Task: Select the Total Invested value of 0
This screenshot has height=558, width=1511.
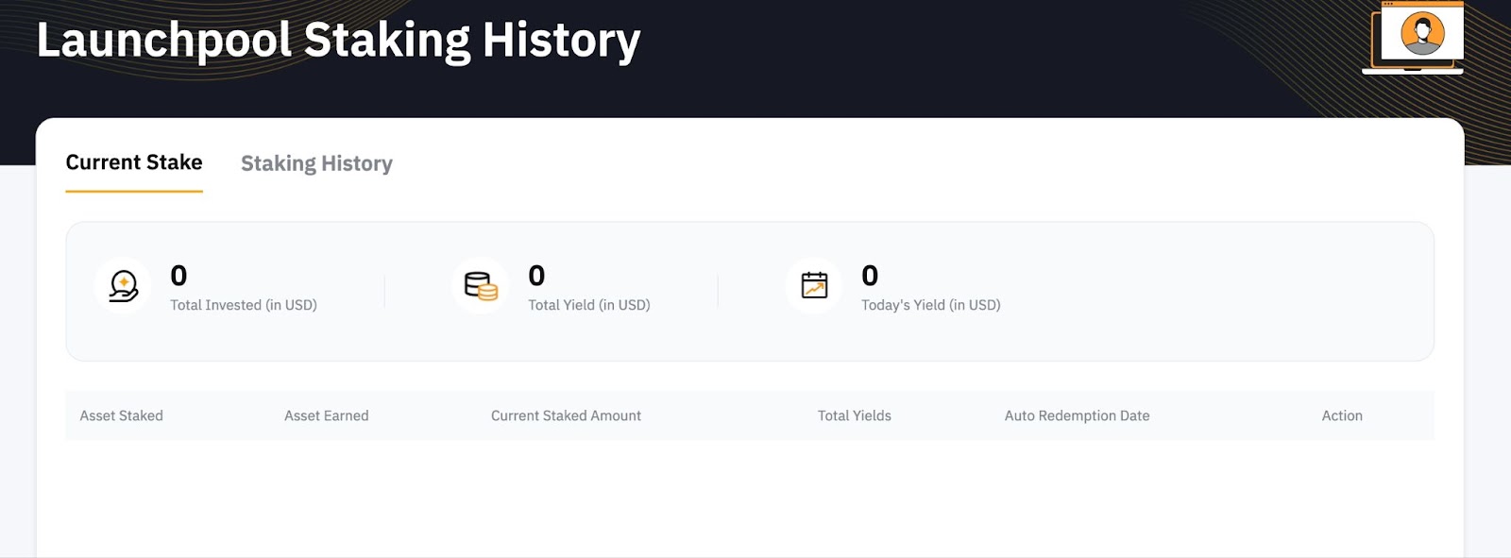Action: 178,276
